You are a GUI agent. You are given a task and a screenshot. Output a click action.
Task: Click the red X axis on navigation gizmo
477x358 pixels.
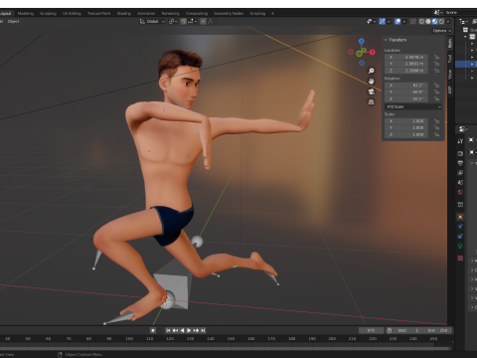[x=373, y=52]
